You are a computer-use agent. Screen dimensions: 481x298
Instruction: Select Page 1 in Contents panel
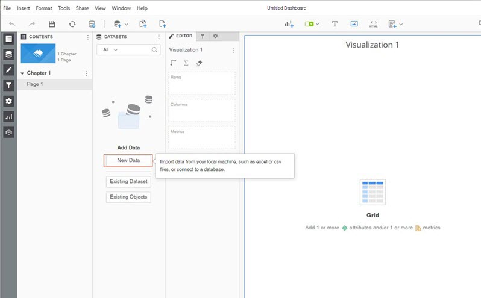coord(35,84)
